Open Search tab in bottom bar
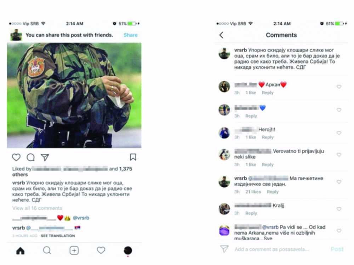Image resolution: width=354 pixels, height=265 pixels. (x=47, y=250)
